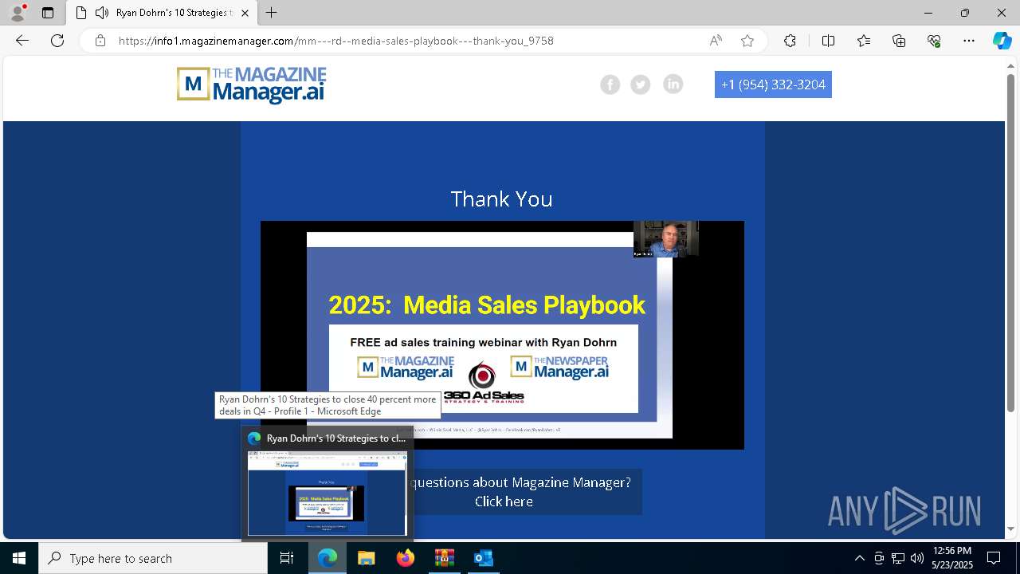
Task: Play the Media Sales Playbook video
Action: tap(502, 335)
